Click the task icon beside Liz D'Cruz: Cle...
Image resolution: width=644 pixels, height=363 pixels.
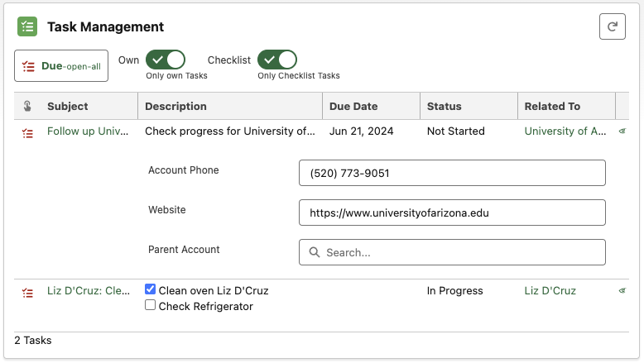point(28,292)
